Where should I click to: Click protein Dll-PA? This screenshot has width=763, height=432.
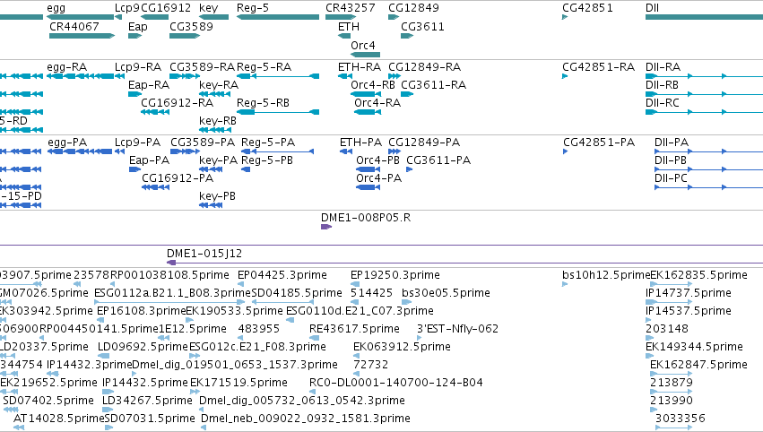click(x=672, y=143)
